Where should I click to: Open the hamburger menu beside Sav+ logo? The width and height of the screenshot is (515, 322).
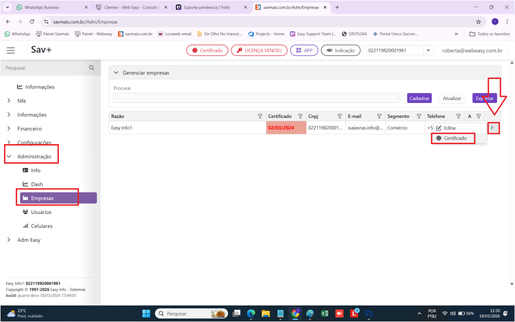[11, 50]
